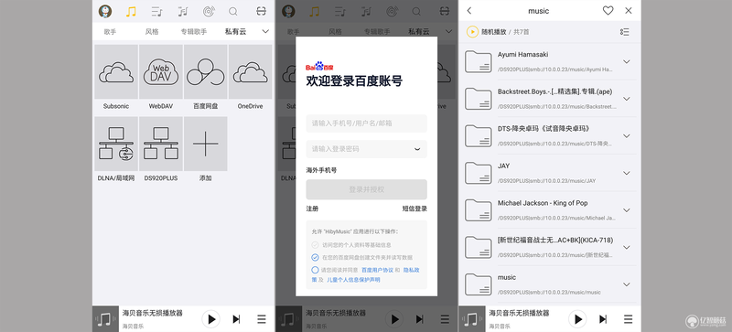732x332 pixels.
Task: Click the 注册 link
Action: 312,209
